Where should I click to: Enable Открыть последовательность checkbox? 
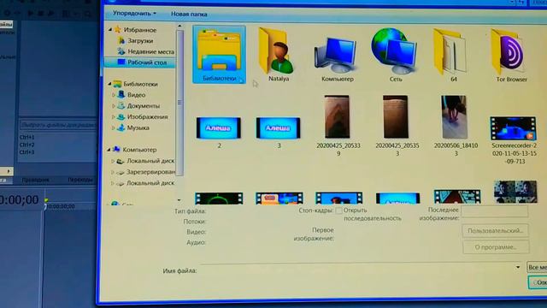point(338,210)
